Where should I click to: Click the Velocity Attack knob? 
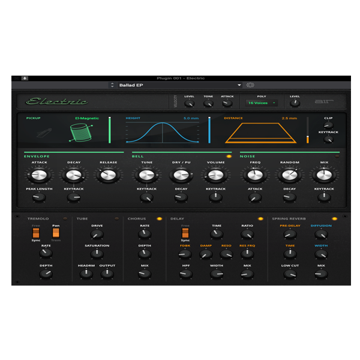227,104
